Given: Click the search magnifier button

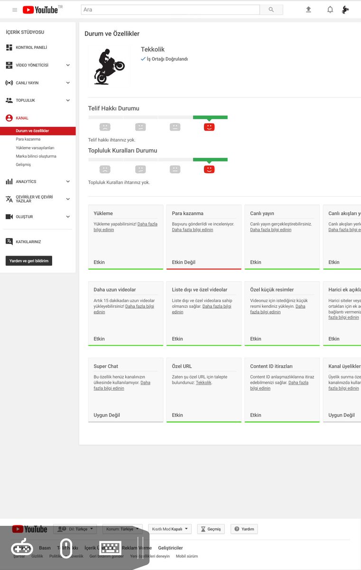Looking at the screenshot, I should point(271,9).
